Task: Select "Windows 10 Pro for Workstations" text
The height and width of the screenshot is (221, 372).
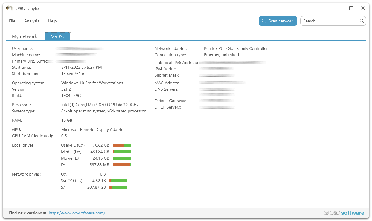Action: point(92,83)
